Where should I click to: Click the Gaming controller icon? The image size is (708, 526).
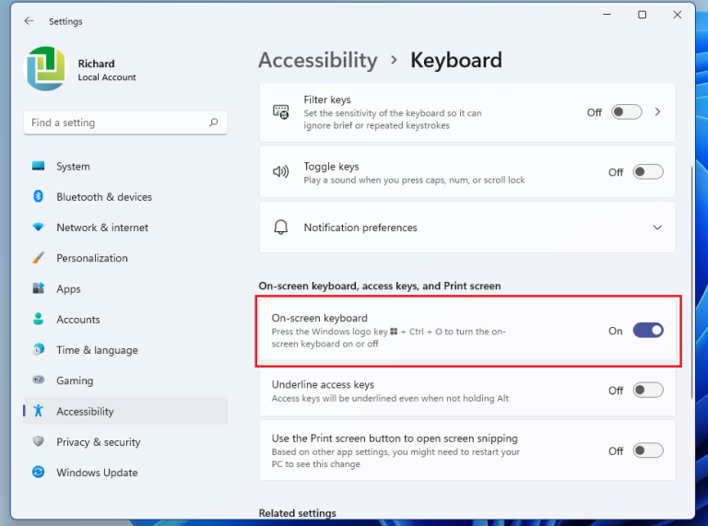(38, 380)
